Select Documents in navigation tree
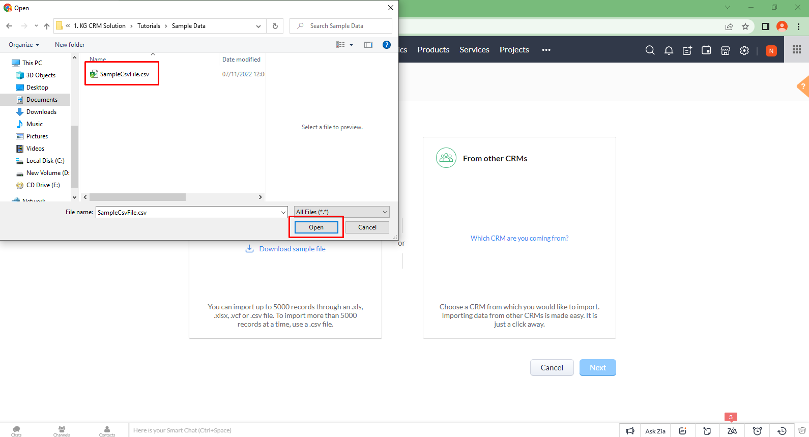 click(x=42, y=100)
